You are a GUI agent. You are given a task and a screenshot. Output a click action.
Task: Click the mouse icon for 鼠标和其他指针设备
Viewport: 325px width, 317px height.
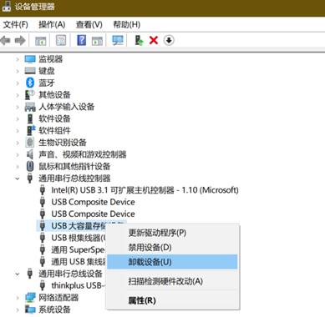point(30,167)
